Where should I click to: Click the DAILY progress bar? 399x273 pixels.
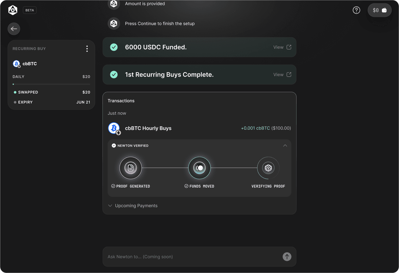[x=51, y=84]
